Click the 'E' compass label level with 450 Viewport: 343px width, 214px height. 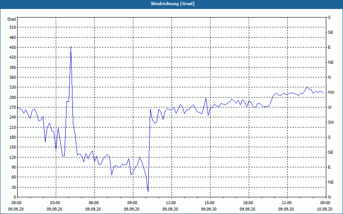pos(329,48)
